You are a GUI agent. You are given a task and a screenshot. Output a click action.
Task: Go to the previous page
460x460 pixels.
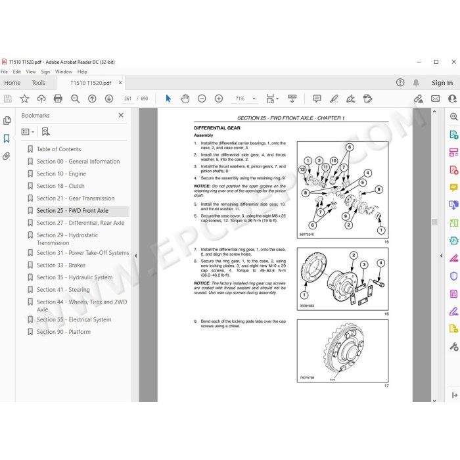92,99
